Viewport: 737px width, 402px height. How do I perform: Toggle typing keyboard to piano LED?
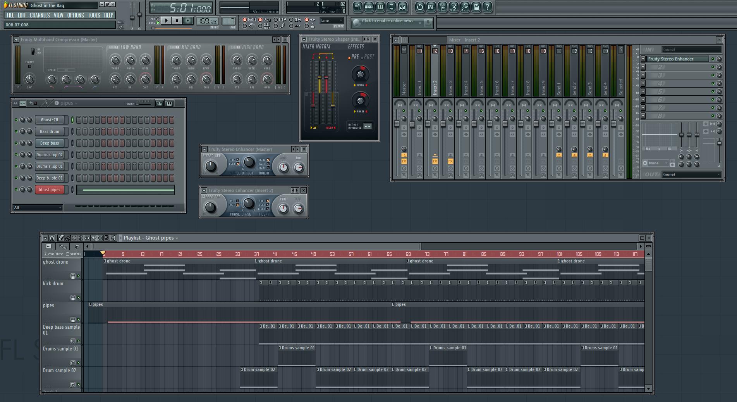244,20
